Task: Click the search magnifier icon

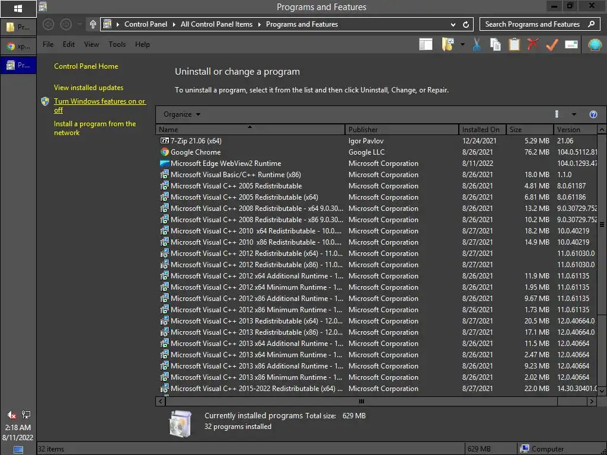Action: click(591, 24)
